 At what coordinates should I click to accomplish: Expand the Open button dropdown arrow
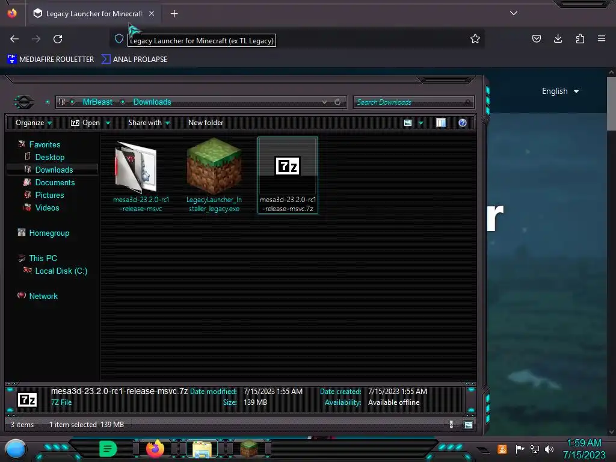108,123
